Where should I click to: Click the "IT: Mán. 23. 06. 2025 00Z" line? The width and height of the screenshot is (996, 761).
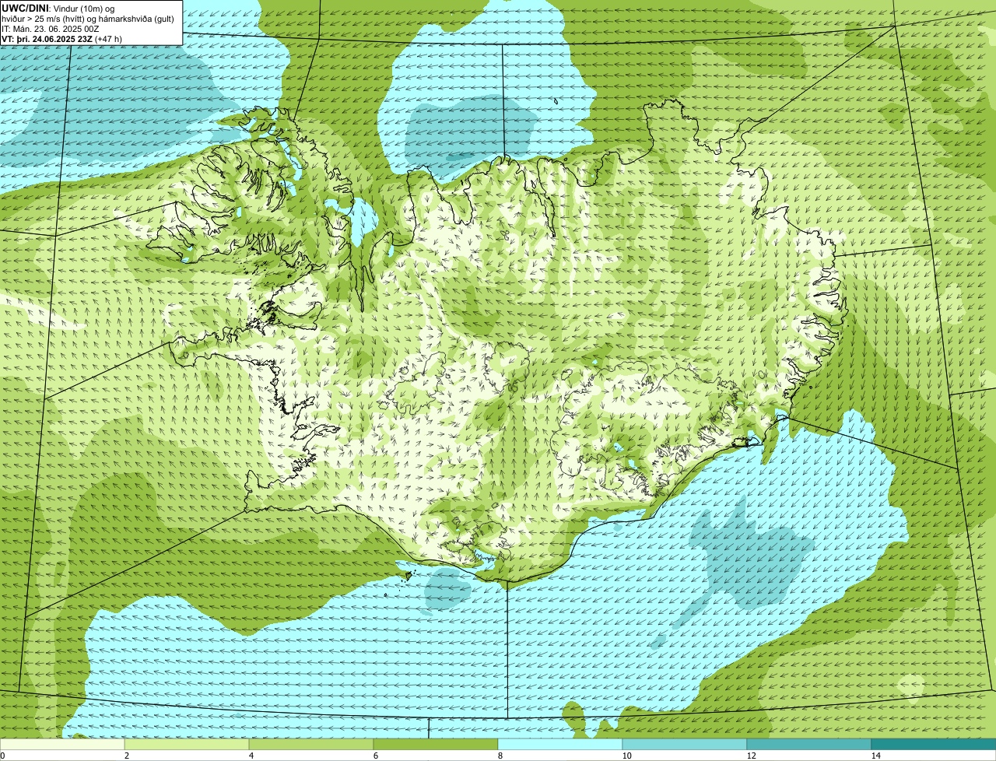click(x=50, y=28)
